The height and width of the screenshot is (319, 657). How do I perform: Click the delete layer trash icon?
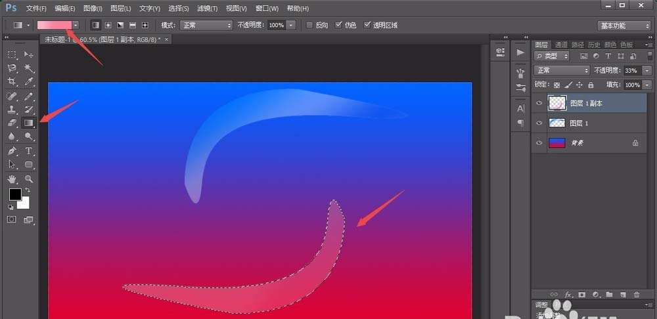click(x=637, y=294)
